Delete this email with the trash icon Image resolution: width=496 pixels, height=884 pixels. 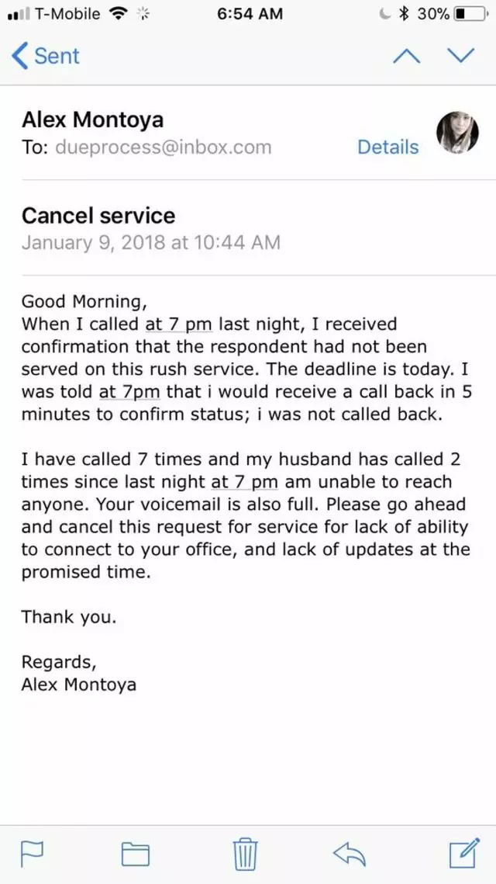(246, 854)
